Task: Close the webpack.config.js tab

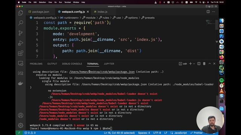Action: [x=88, y=12]
